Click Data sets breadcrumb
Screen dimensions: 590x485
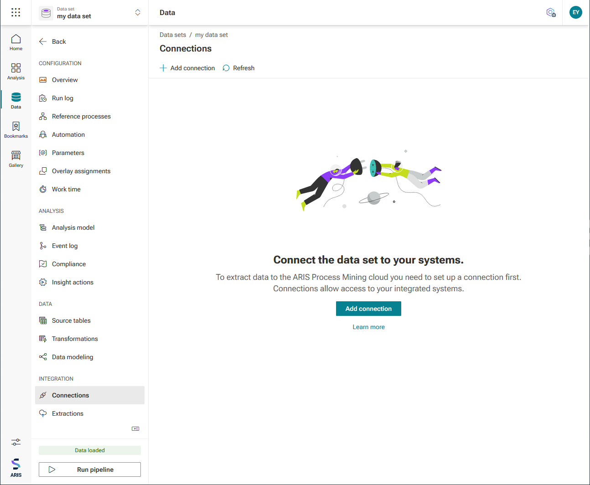(173, 35)
